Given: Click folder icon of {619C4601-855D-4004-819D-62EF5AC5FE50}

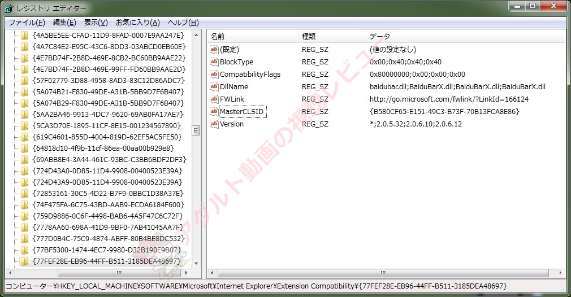Looking at the screenshot, I should (24, 137).
